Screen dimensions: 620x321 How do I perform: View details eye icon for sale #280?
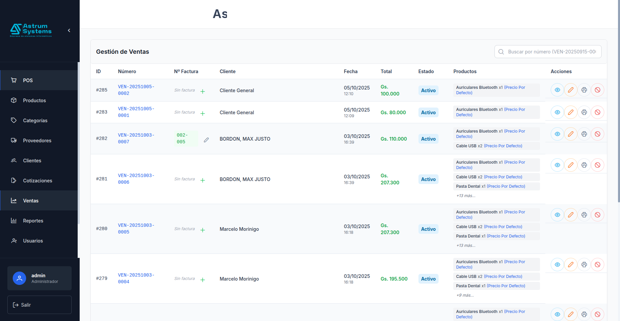coord(557,215)
